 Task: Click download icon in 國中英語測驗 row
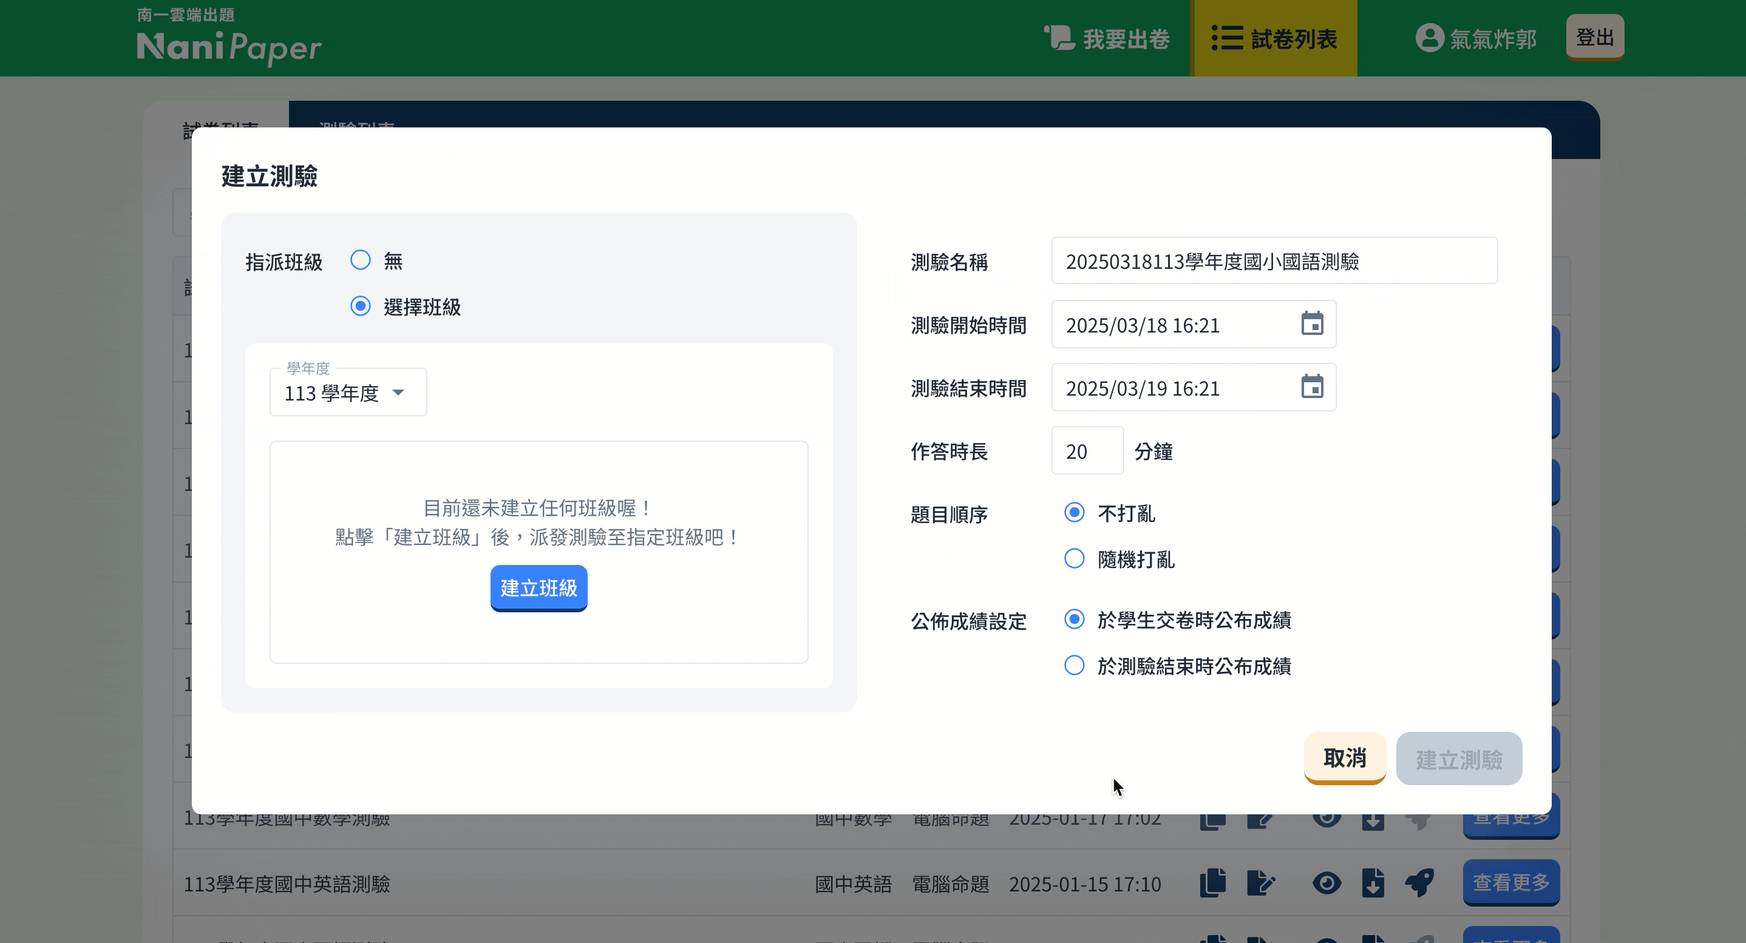1373,883
